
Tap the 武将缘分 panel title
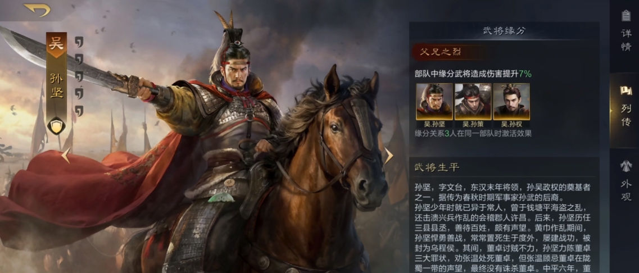point(504,30)
